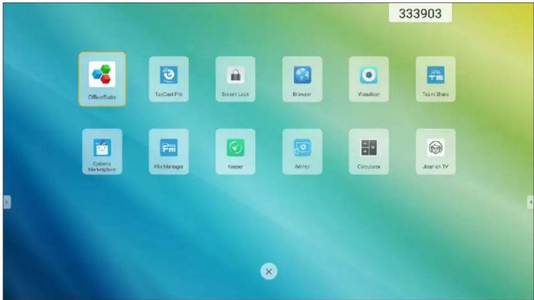Open the Joan on TV app

tap(436, 152)
